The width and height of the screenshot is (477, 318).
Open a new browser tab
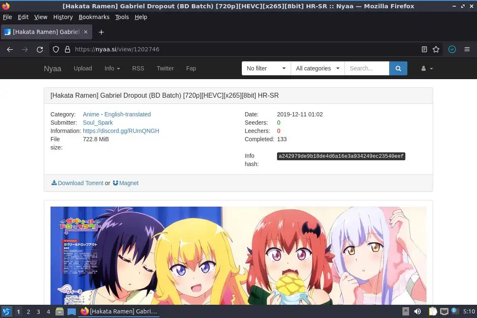click(101, 32)
